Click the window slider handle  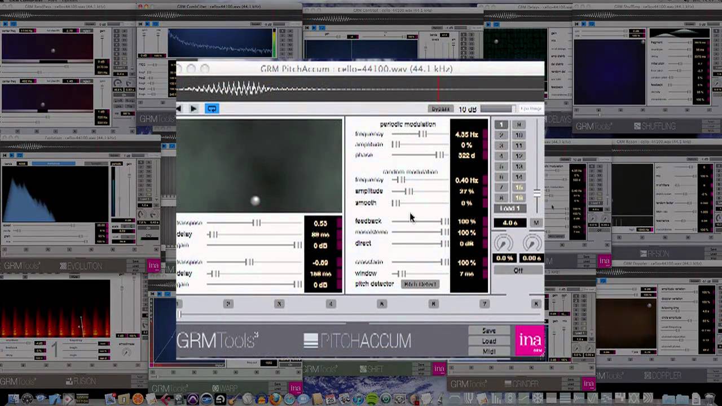pyautogui.click(x=402, y=274)
